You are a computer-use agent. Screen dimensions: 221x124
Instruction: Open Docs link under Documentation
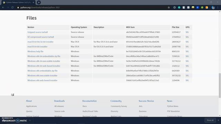[85, 106]
